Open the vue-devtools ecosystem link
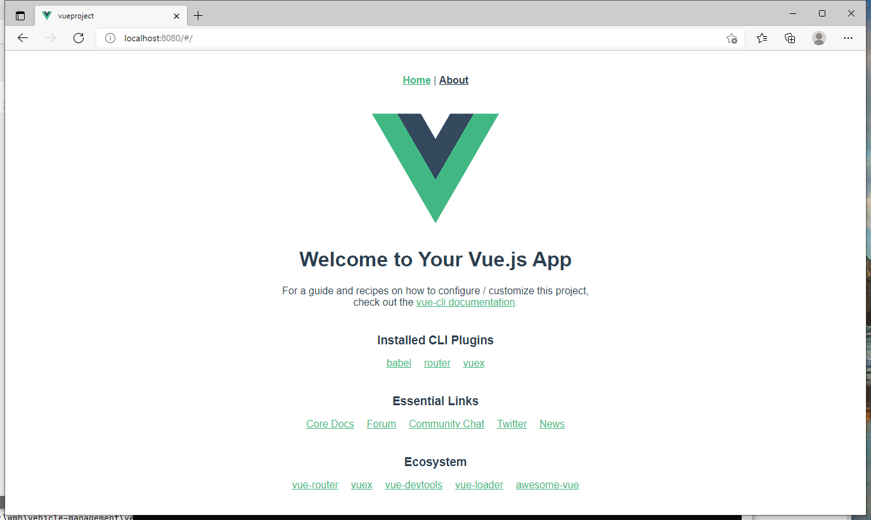 click(x=413, y=485)
